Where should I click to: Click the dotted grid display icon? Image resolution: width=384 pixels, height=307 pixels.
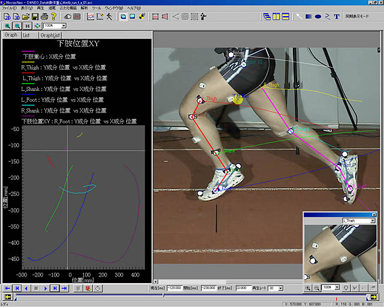(195, 17)
